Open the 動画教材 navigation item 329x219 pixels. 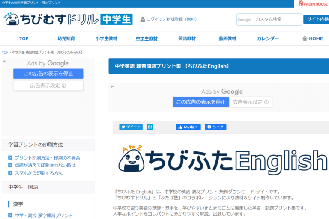[x=227, y=38]
